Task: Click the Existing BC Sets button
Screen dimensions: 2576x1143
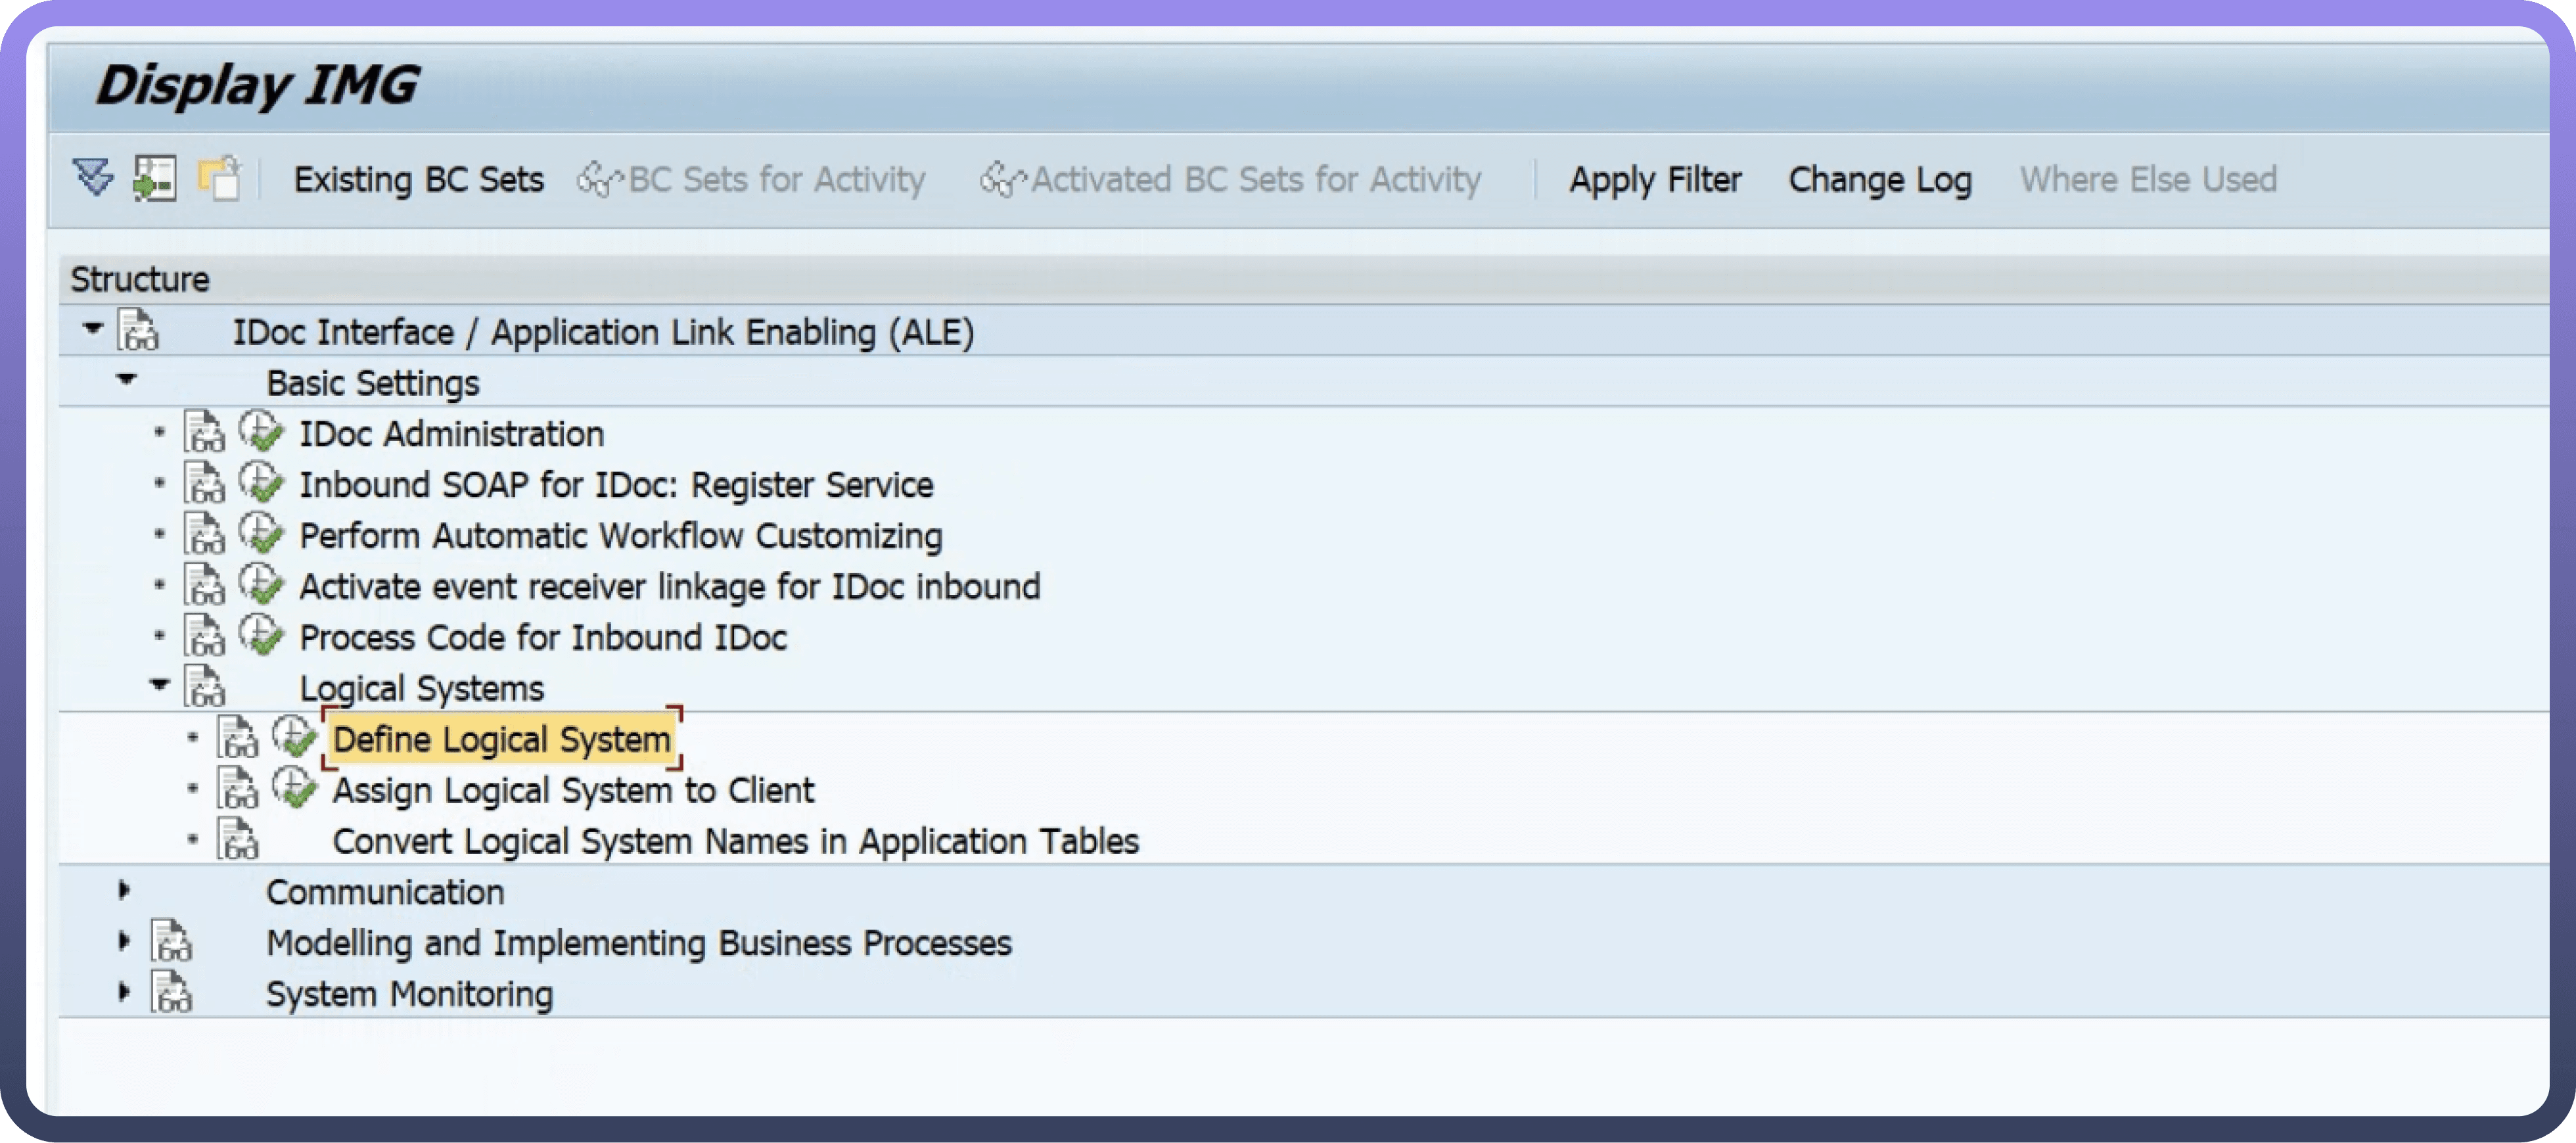Action: (418, 179)
